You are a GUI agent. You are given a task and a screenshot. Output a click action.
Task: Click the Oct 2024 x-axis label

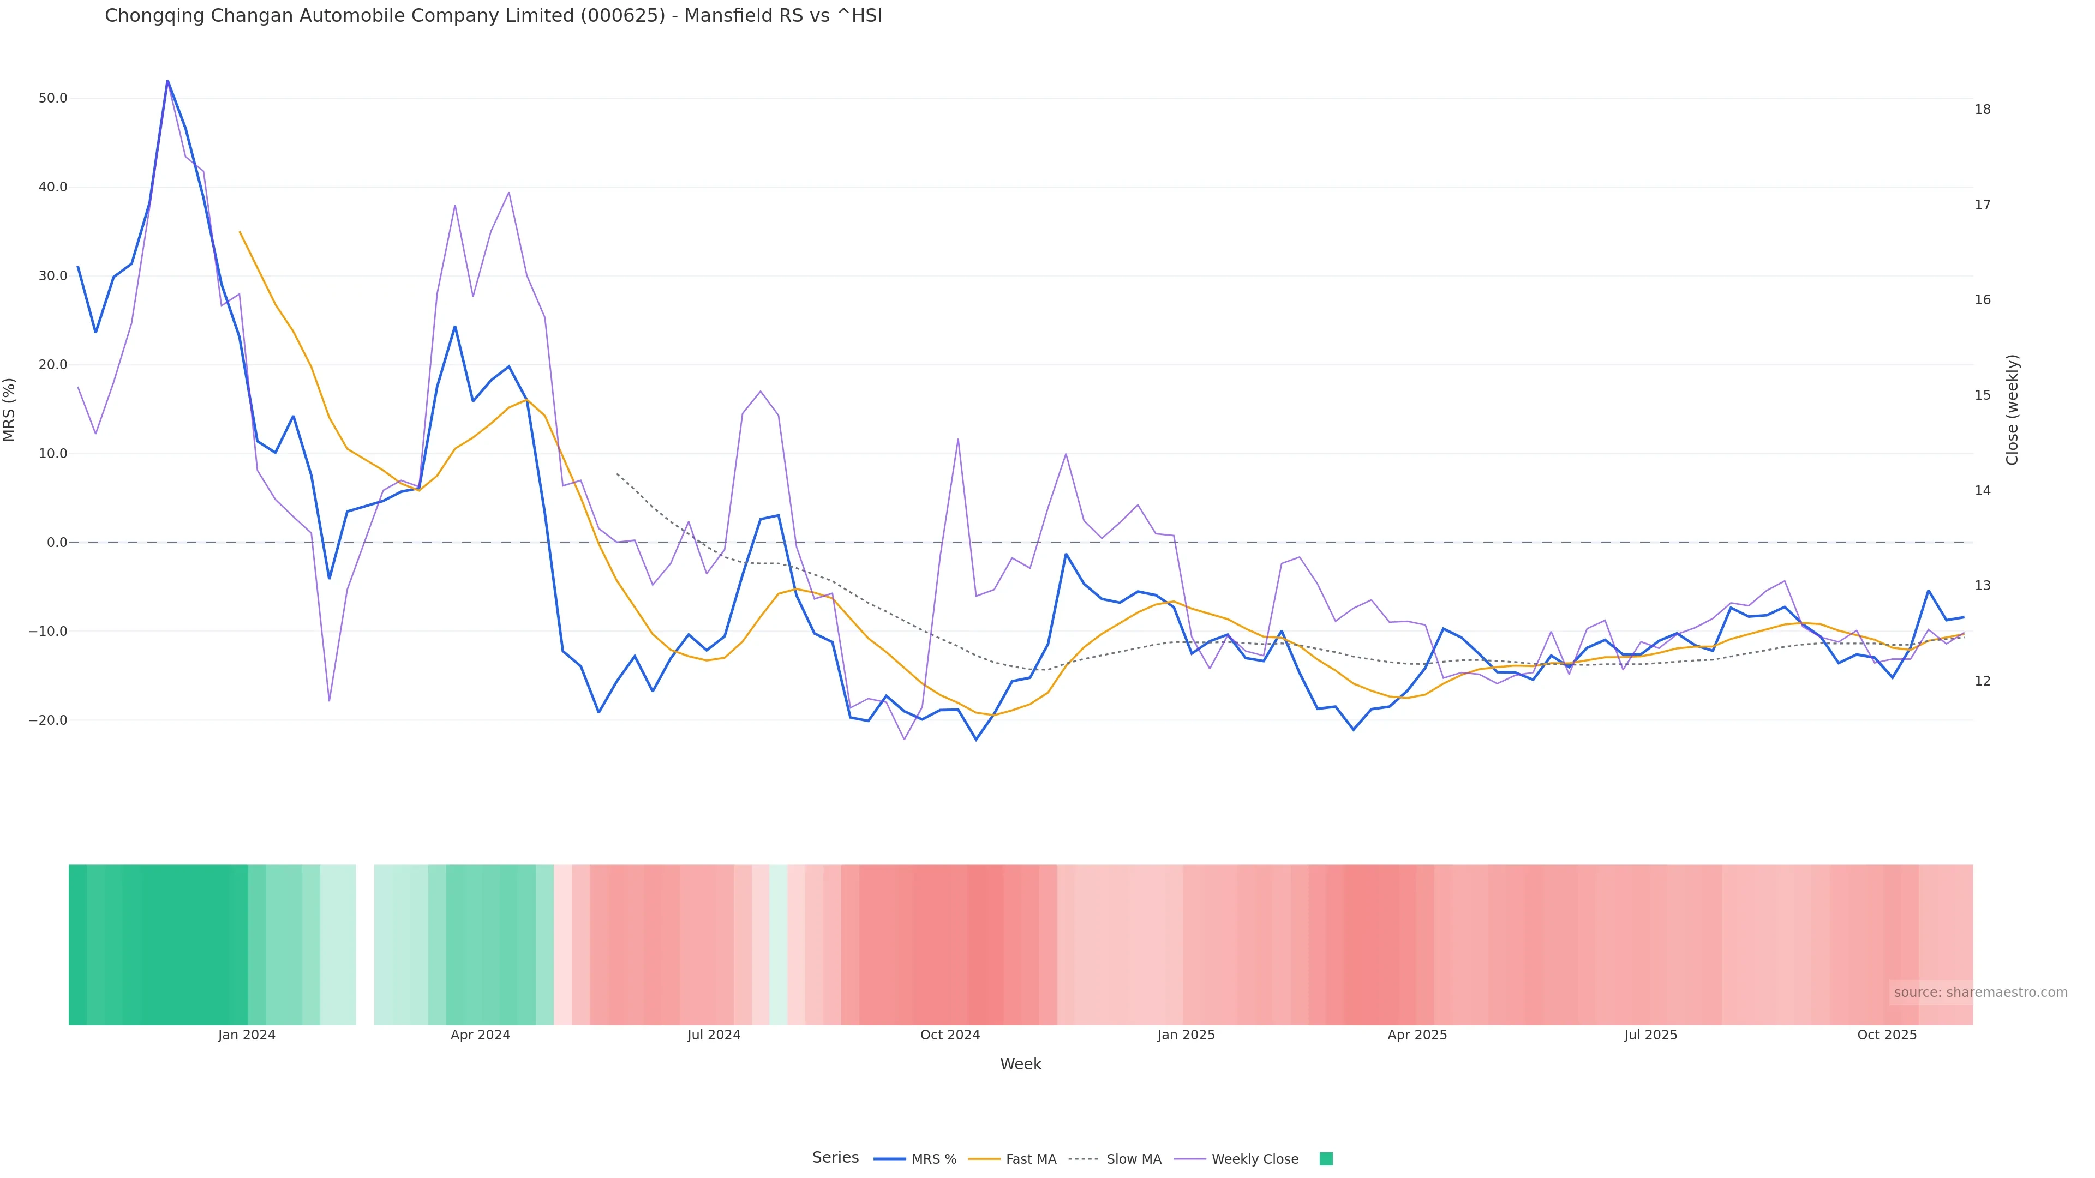[950, 1035]
